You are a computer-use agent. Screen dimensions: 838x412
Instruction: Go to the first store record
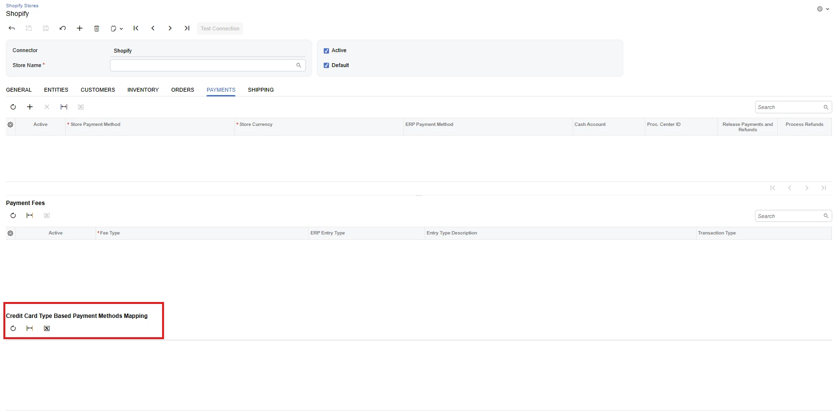pos(136,28)
